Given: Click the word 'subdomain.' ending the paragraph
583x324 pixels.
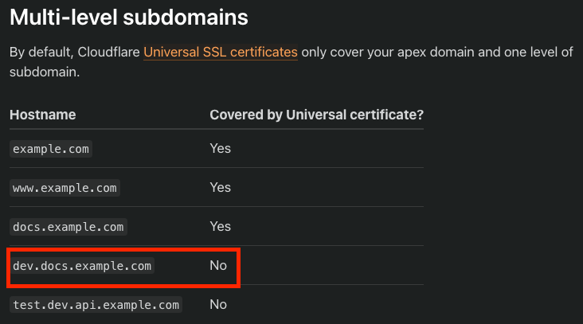Looking at the screenshot, I should [x=45, y=72].
